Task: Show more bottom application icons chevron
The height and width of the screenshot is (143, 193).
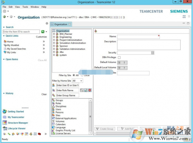Action: (x=46, y=134)
